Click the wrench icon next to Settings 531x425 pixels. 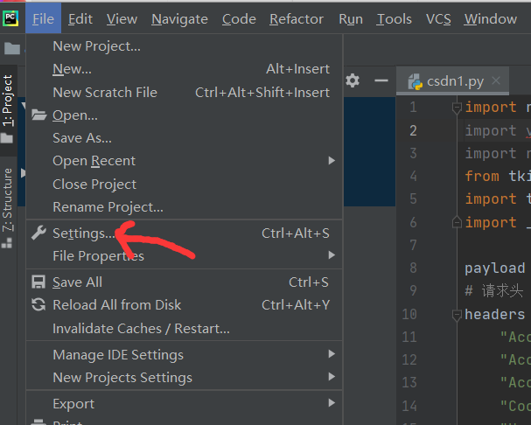pyautogui.click(x=38, y=233)
